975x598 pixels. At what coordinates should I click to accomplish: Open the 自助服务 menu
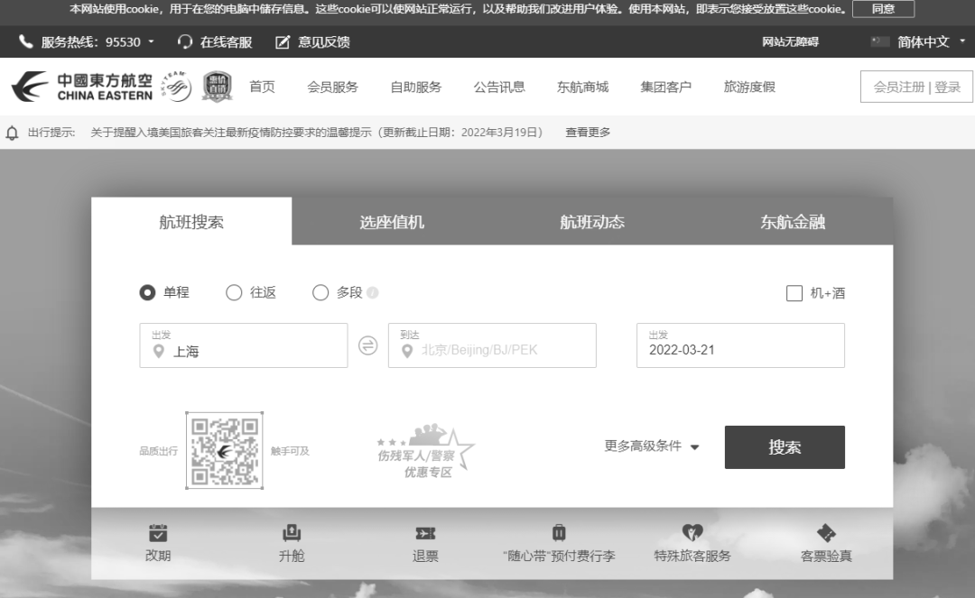[416, 87]
